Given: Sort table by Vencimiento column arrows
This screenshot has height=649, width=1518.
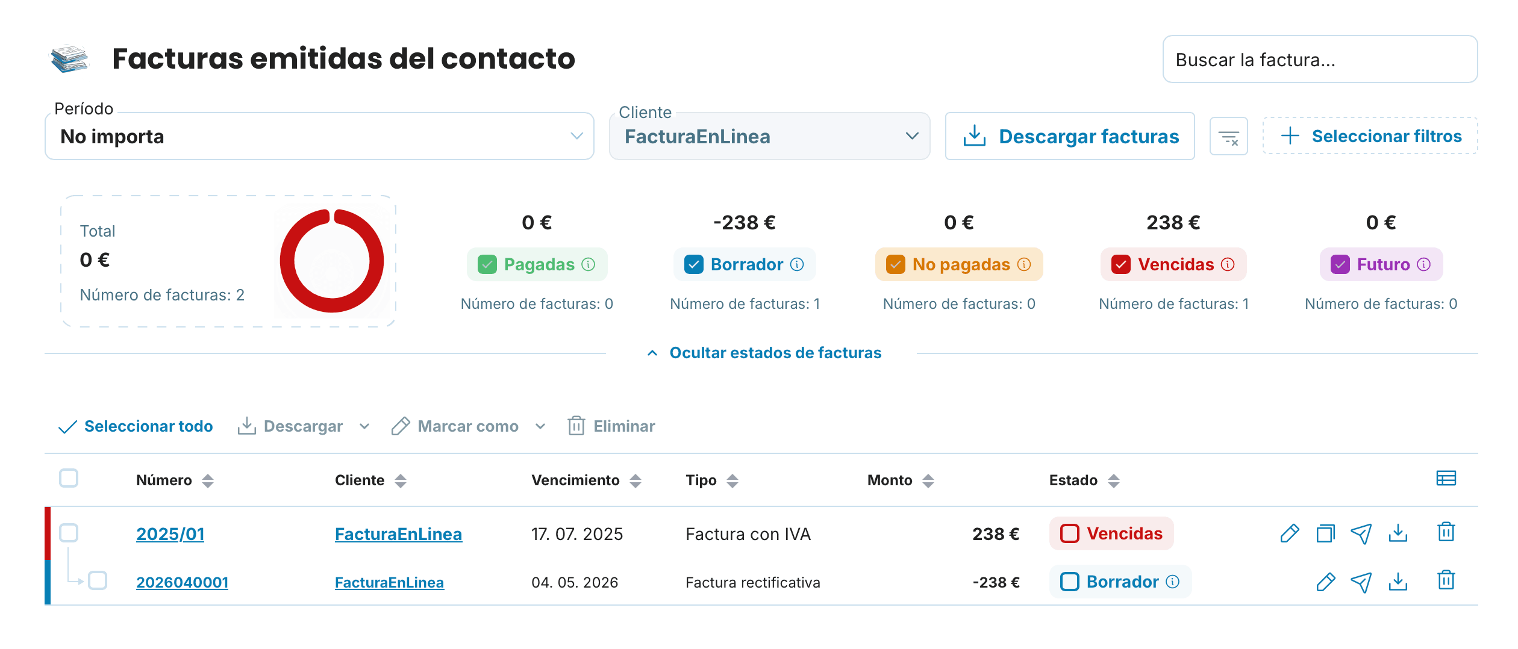Looking at the screenshot, I should [636, 480].
